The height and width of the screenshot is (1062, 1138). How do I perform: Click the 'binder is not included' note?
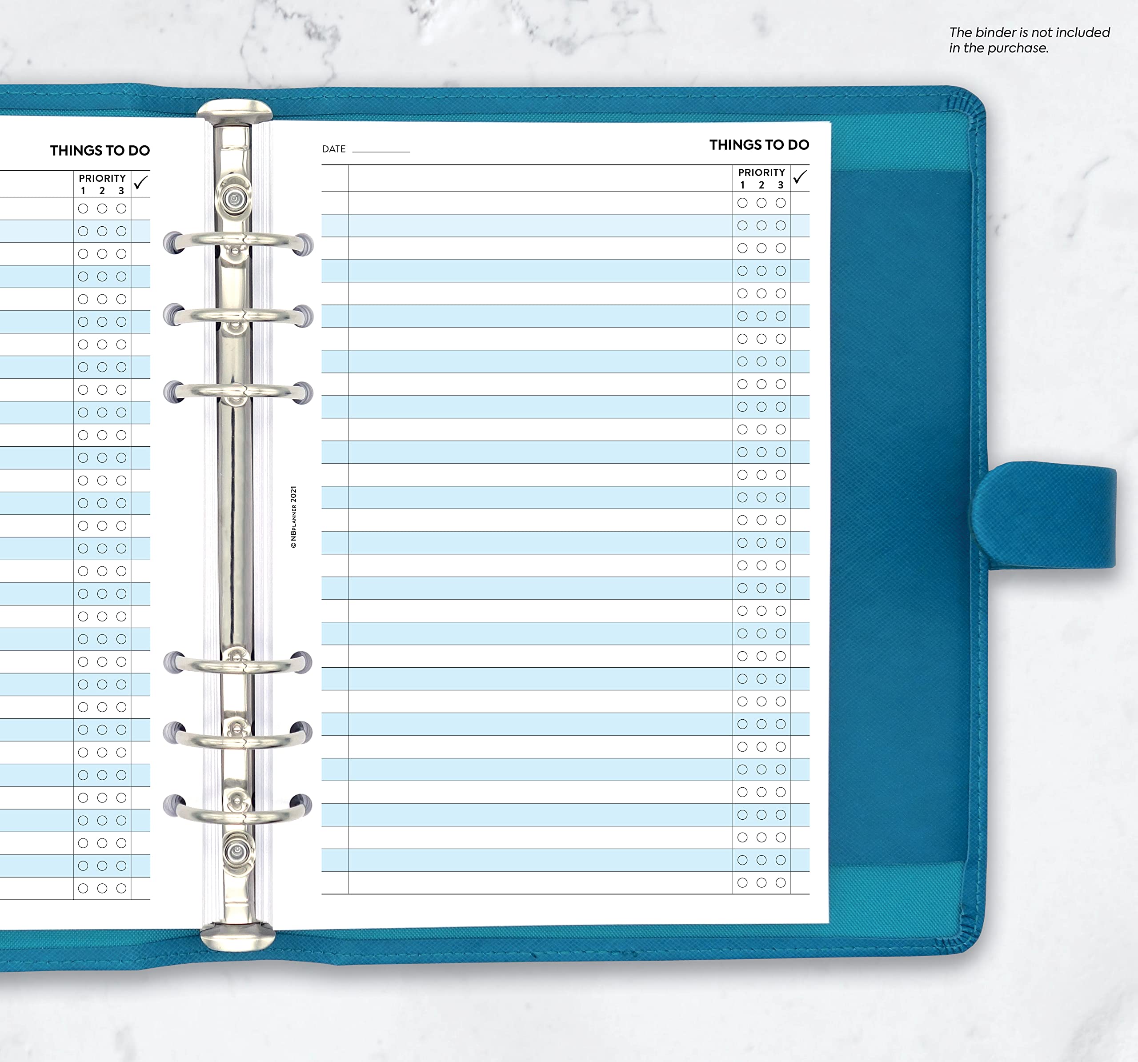[x=1029, y=40]
